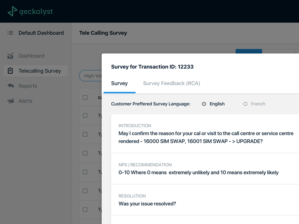The height and width of the screenshot is (224, 299).
Task: Click the 0-10 extremely likely question text
Action: (198, 172)
